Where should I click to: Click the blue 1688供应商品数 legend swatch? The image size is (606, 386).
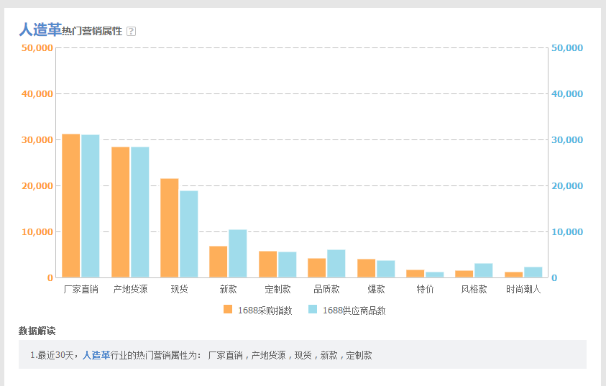[312, 309]
